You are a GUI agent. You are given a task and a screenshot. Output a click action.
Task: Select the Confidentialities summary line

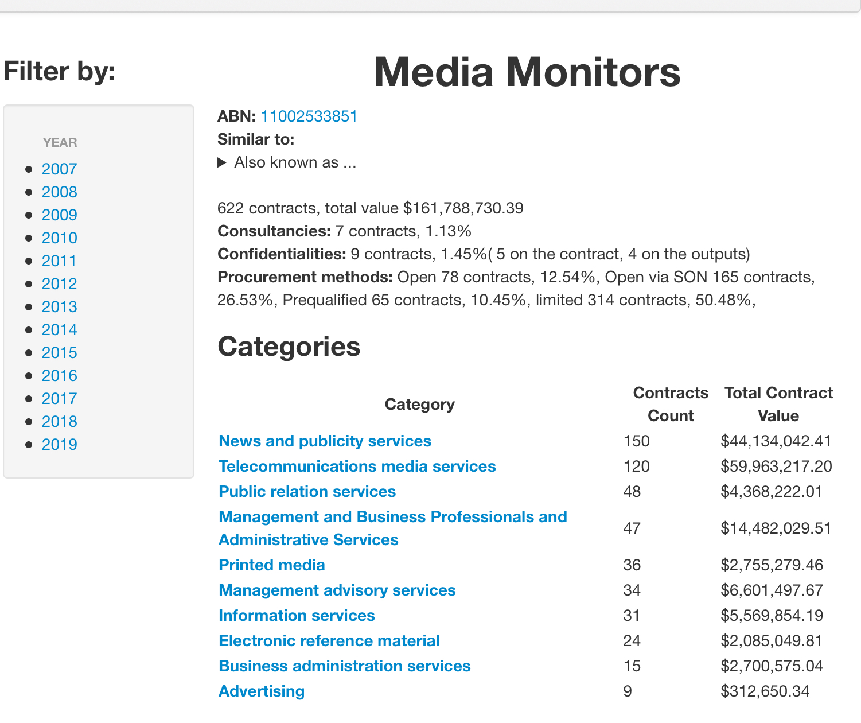484,254
